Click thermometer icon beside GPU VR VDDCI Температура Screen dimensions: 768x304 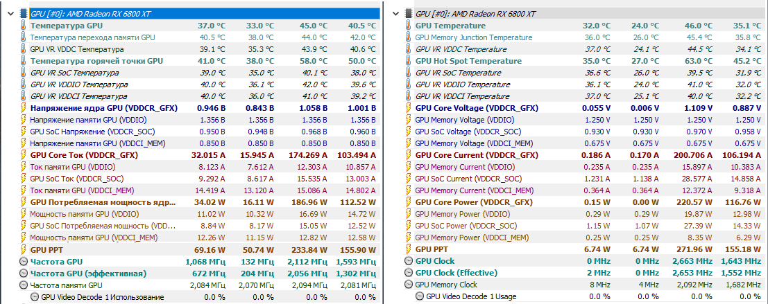tap(23, 96)
